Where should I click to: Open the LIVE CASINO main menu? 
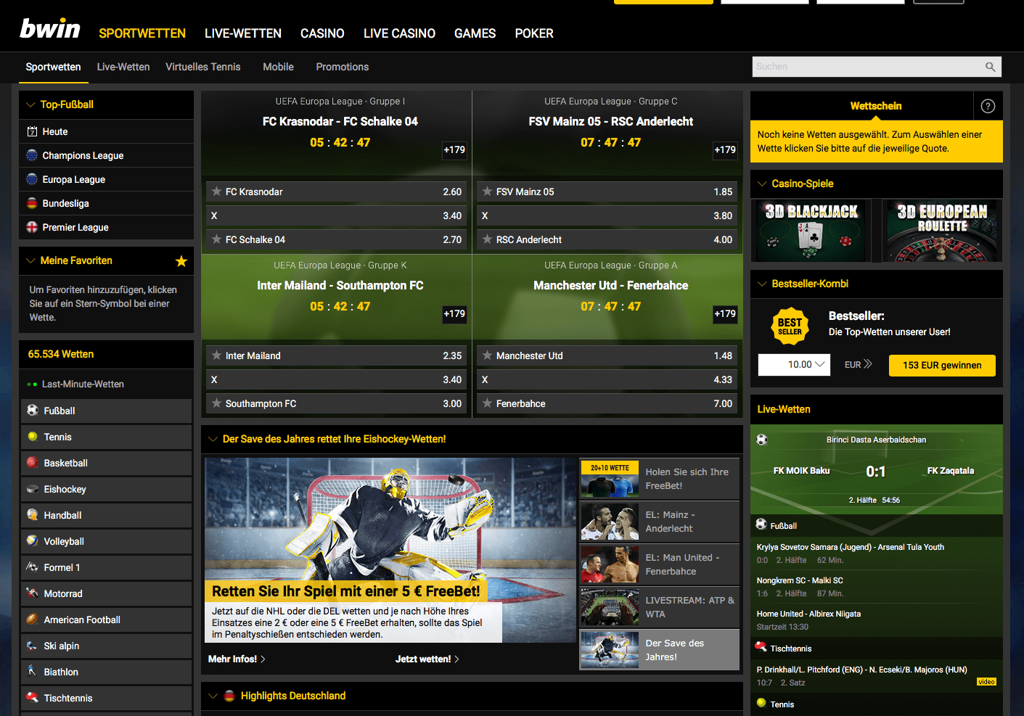click(399, 33)
